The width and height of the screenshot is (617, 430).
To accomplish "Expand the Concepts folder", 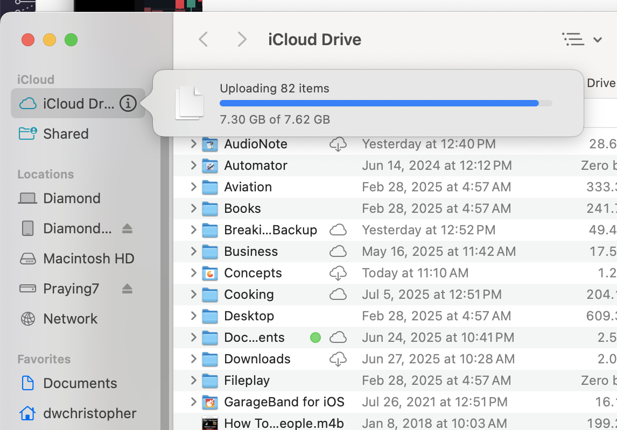I will [x=193, y=273].
